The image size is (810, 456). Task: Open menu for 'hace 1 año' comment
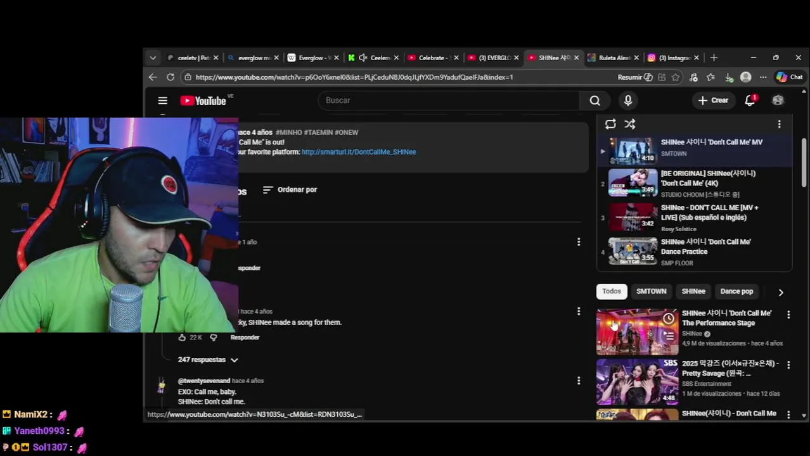(579, 242)
